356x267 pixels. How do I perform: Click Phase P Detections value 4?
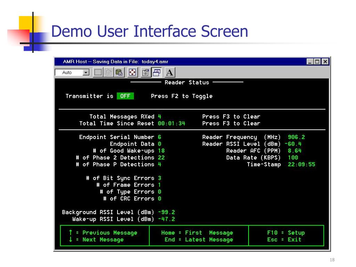[x=160, y=164]
